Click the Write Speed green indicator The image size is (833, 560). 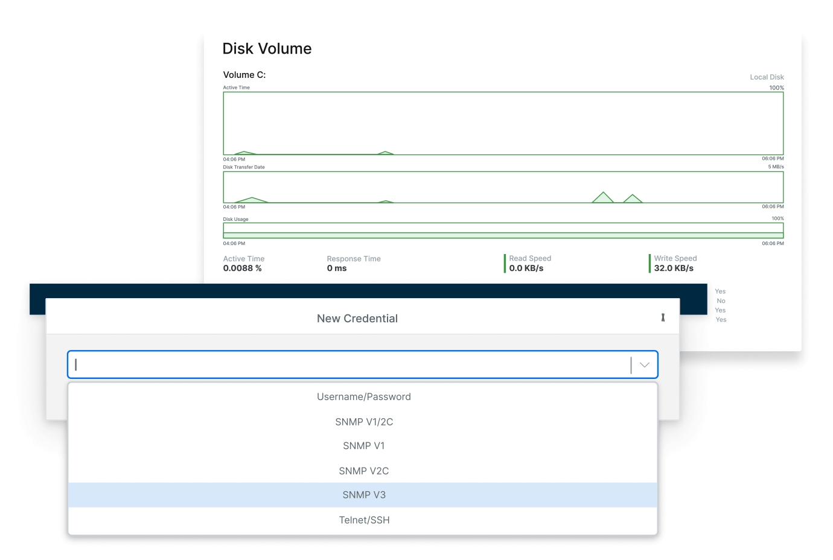[649, 263]
